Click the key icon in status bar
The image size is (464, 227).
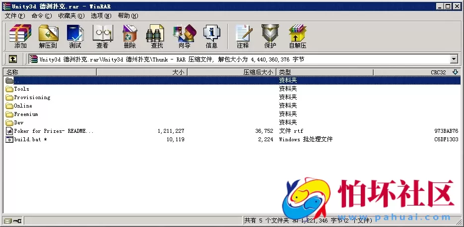17,220
